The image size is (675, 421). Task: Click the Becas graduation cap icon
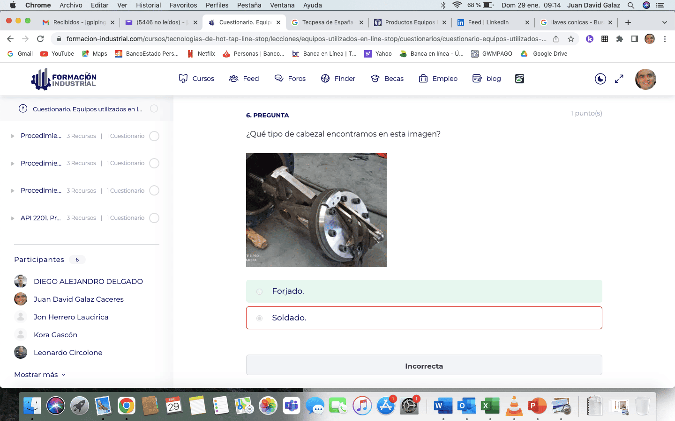[375, 79]
